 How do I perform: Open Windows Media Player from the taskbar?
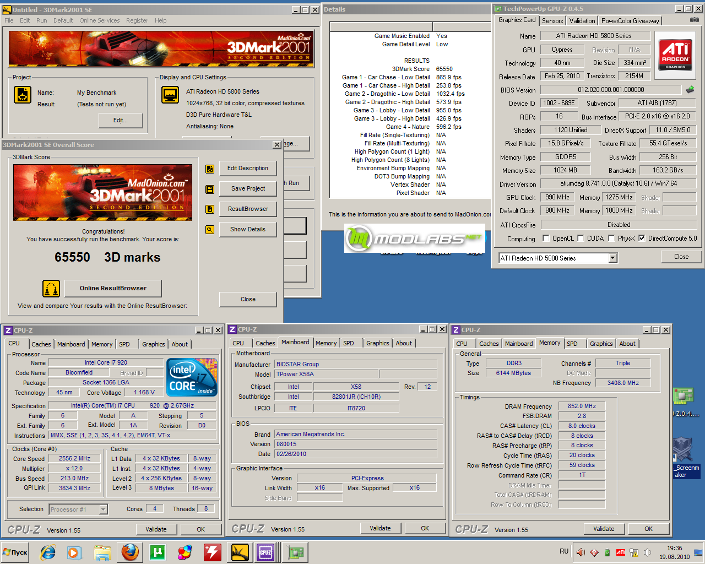pyautogui.click(x=74, y=552)
